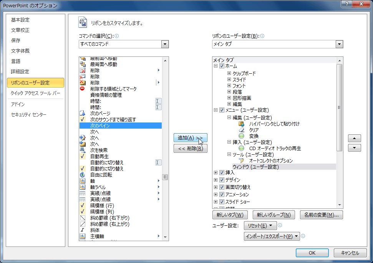The image size is (373, 263).
Task: Toggle the 挿入 tab checkbox
Action: click(x=222, y=172)
